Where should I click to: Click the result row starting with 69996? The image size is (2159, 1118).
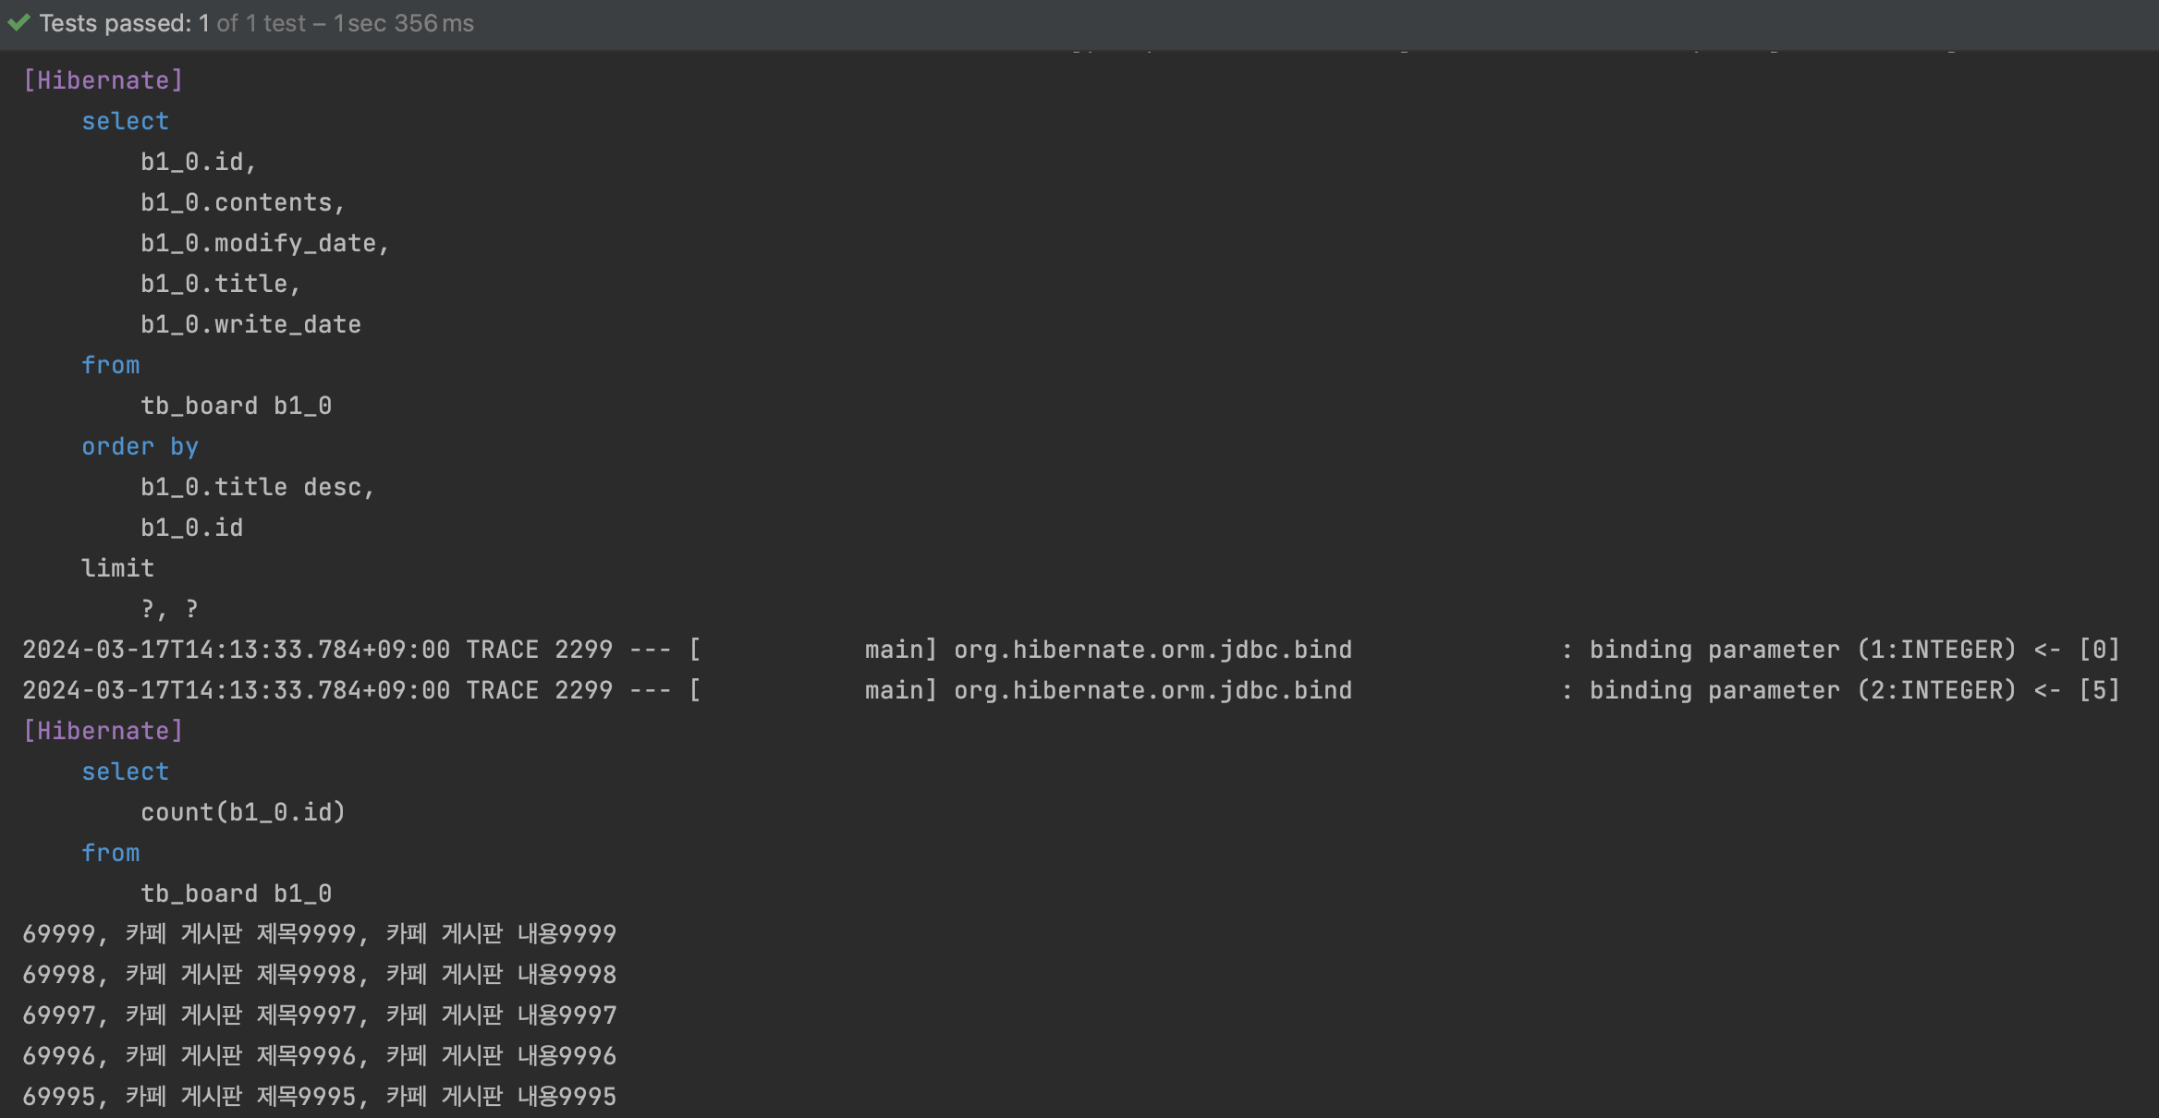320,1056
